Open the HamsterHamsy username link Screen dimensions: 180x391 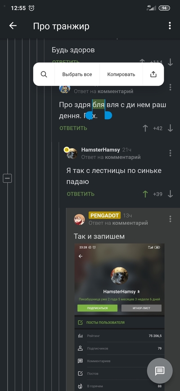(100, 150)
